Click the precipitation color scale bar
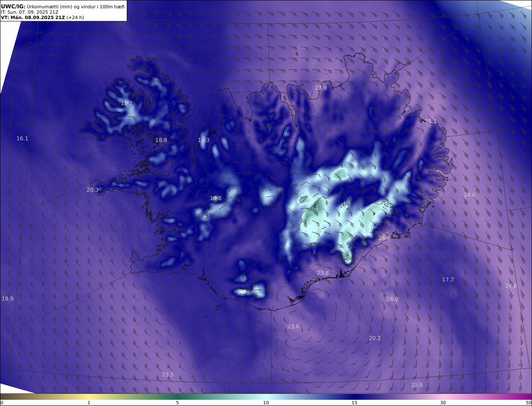The image size is (532, 406). tap(266, 396)
